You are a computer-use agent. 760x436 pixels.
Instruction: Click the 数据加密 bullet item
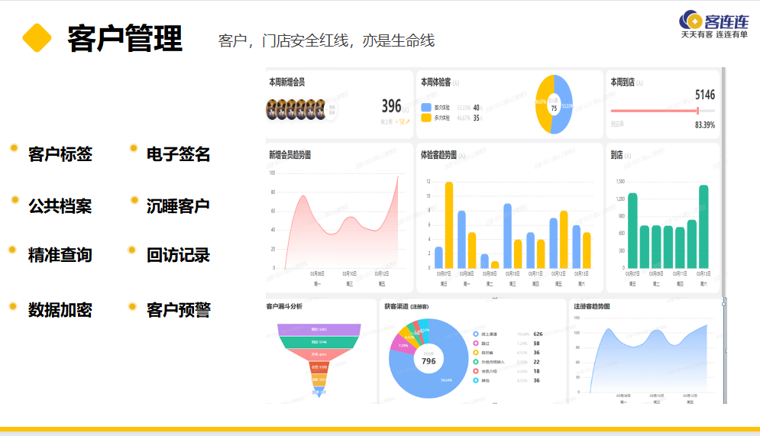[60, 309]
